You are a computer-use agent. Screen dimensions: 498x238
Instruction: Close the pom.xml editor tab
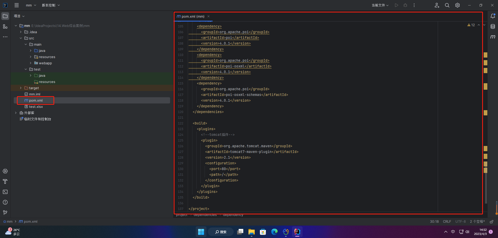(x=208, y=16)
